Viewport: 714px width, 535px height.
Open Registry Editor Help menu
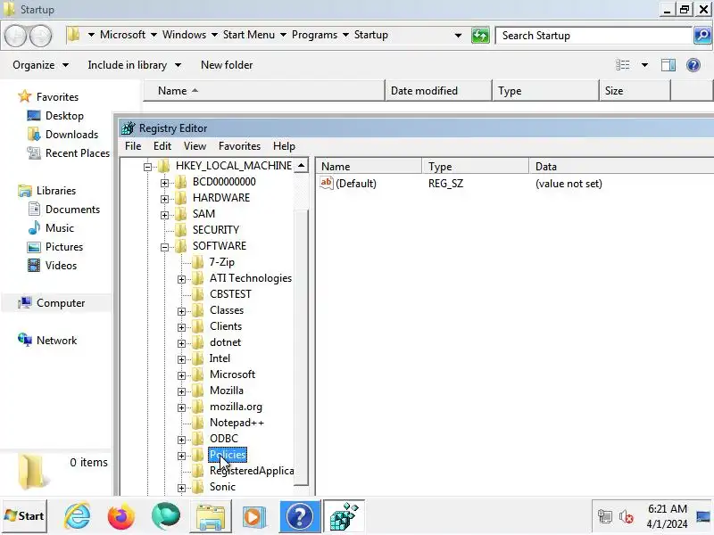pyautogui.click(x=284, y=146)
